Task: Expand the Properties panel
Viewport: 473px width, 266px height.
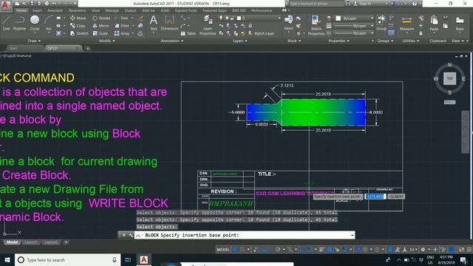Action: [338, 41]
